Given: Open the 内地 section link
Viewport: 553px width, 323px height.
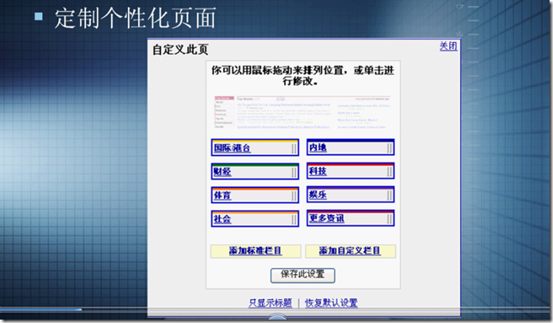Looking at the screenshot, I should [x=318, y=147].
